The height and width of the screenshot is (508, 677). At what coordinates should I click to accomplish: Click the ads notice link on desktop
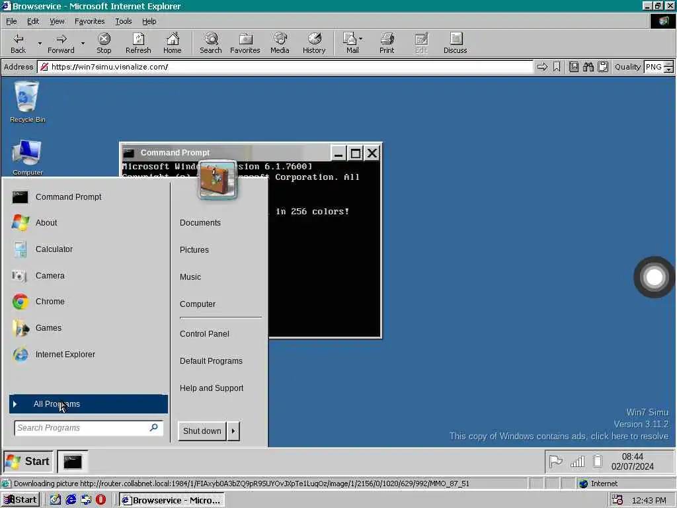559,436
